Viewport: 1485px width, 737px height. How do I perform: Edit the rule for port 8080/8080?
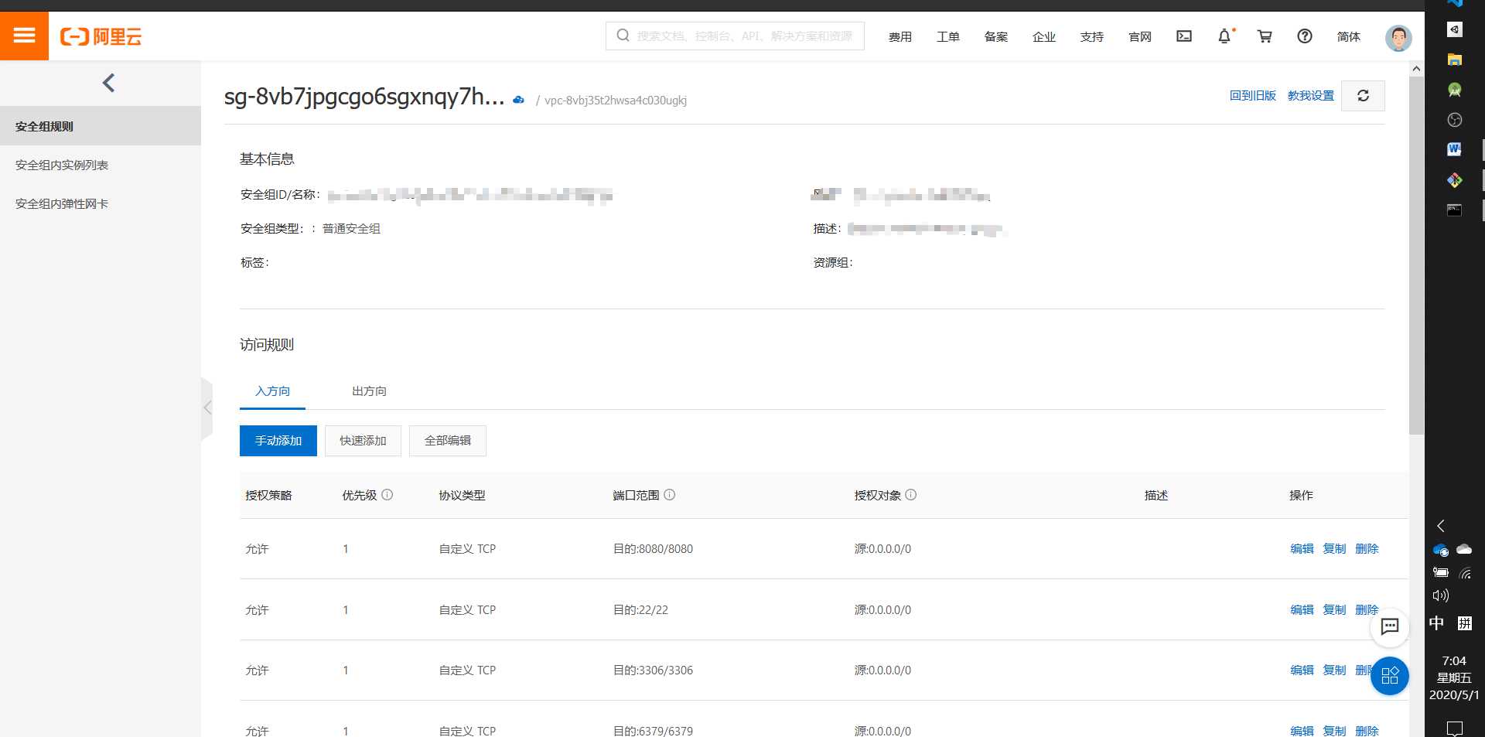pos(1302,549)
